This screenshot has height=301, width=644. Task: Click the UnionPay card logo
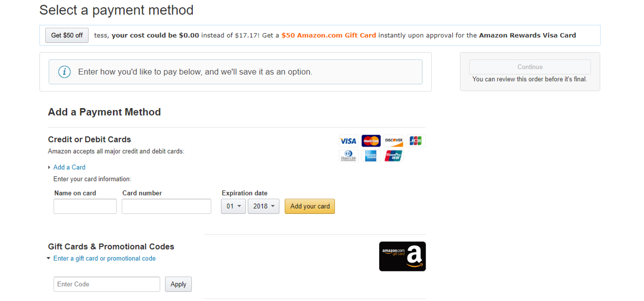(x=394, y=156)
